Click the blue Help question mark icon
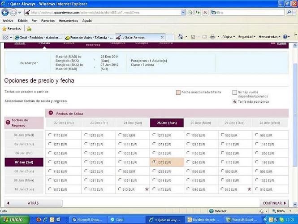 285,37
